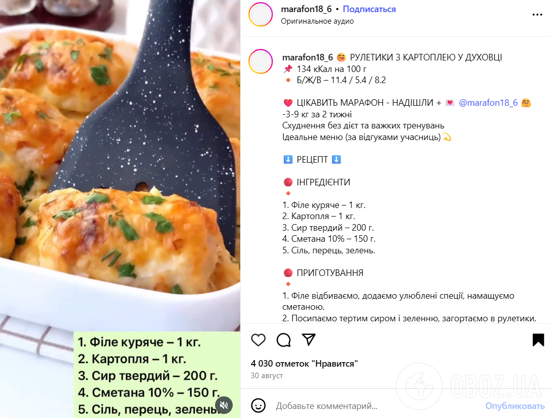Open the emoji picker smiley icon

pos(258,406)
